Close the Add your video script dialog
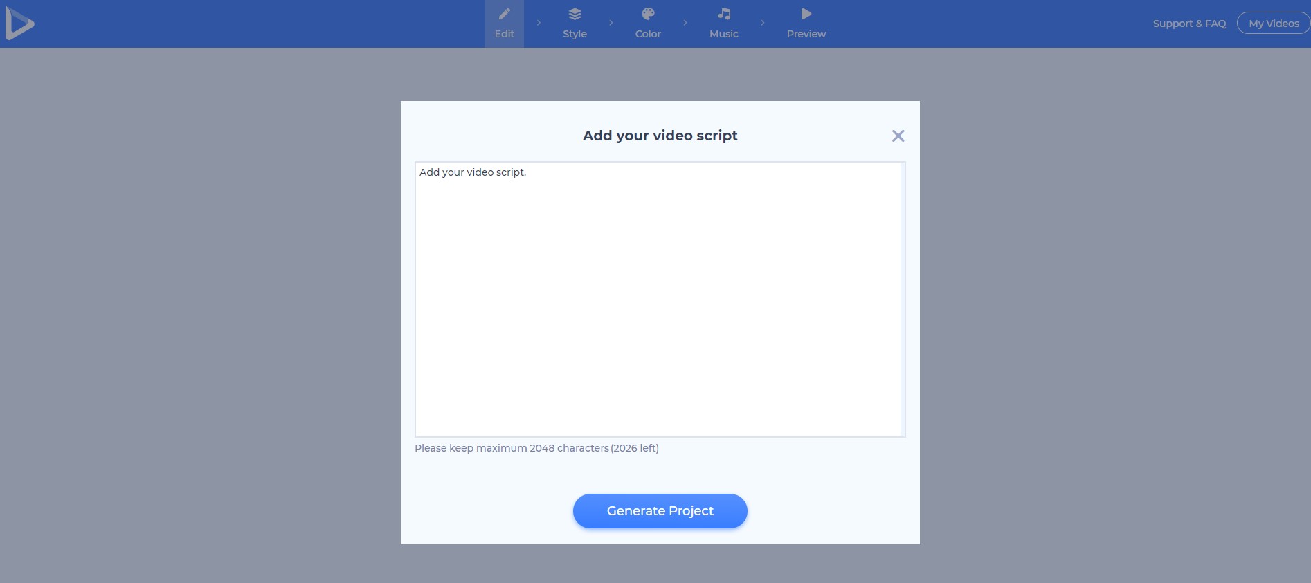 pos(898,136)
